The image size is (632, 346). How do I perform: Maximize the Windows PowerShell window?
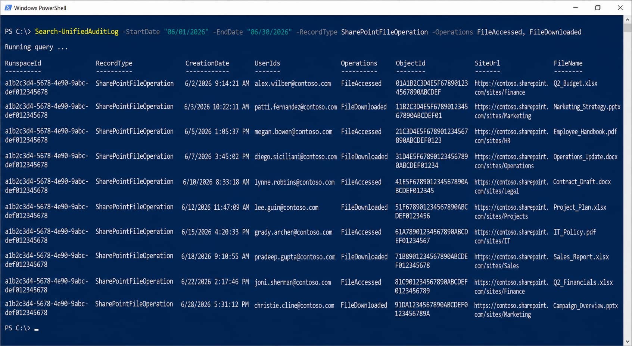click(598, 7)
